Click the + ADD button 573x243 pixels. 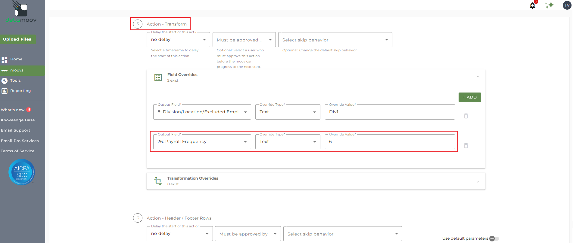tap(469, 97)
